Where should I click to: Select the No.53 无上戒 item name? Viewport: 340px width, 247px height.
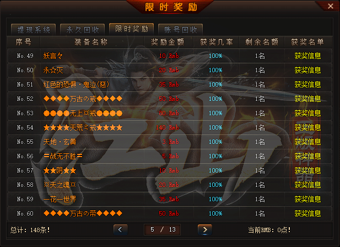83,113
